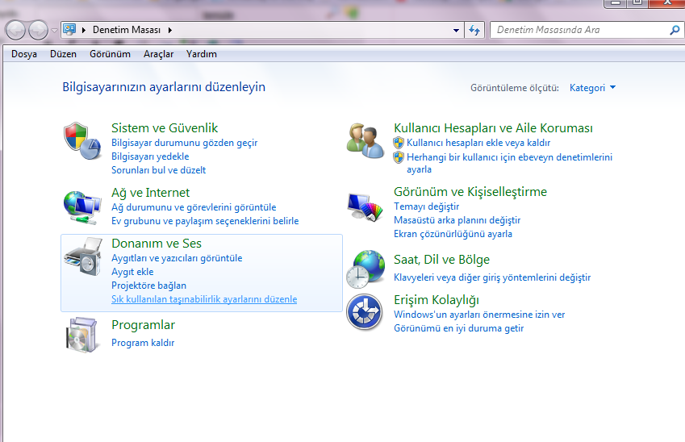Click the Saat, Dil ve Bölge clock icon

click(365, 269)
